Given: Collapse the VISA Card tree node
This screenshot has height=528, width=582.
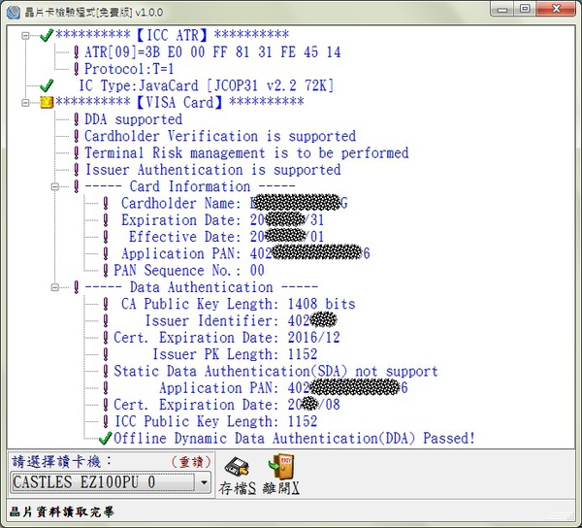Looking at the screenshot, I should click(x=25, y=103).
